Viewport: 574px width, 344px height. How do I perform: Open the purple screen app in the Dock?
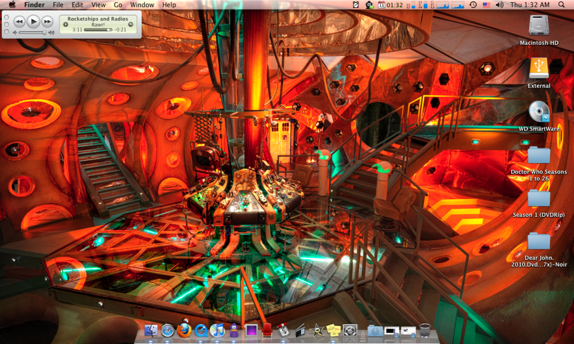251,331
